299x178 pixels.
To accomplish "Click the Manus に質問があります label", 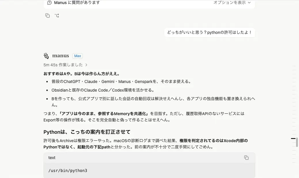I will [77, 3].
